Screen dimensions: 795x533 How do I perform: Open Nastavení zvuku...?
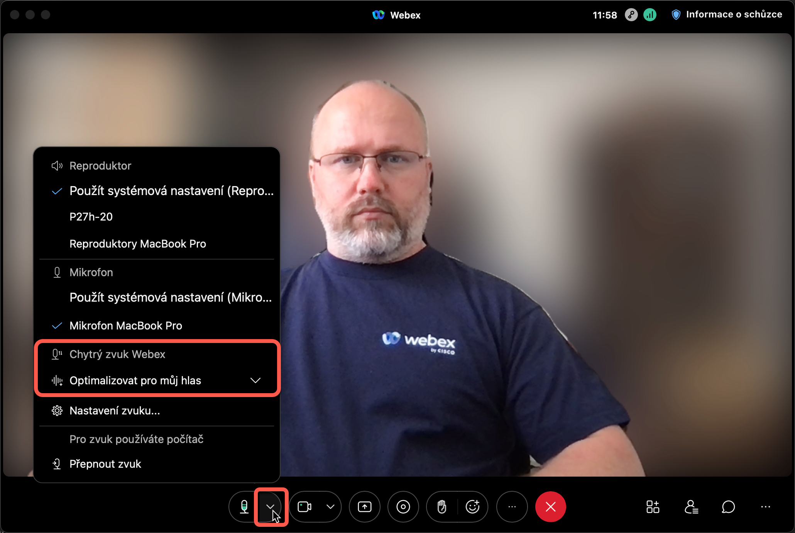(157, 411)
